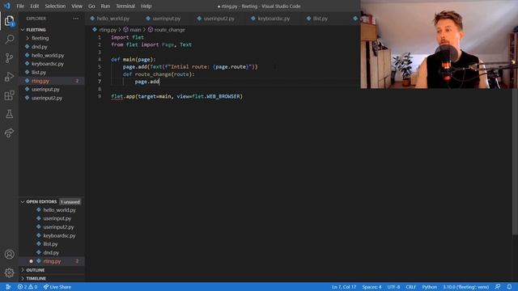The height and width of the screenshot is (291, 518).
Task: Open problems errors and warnings indicator
Action: (28, 287)
